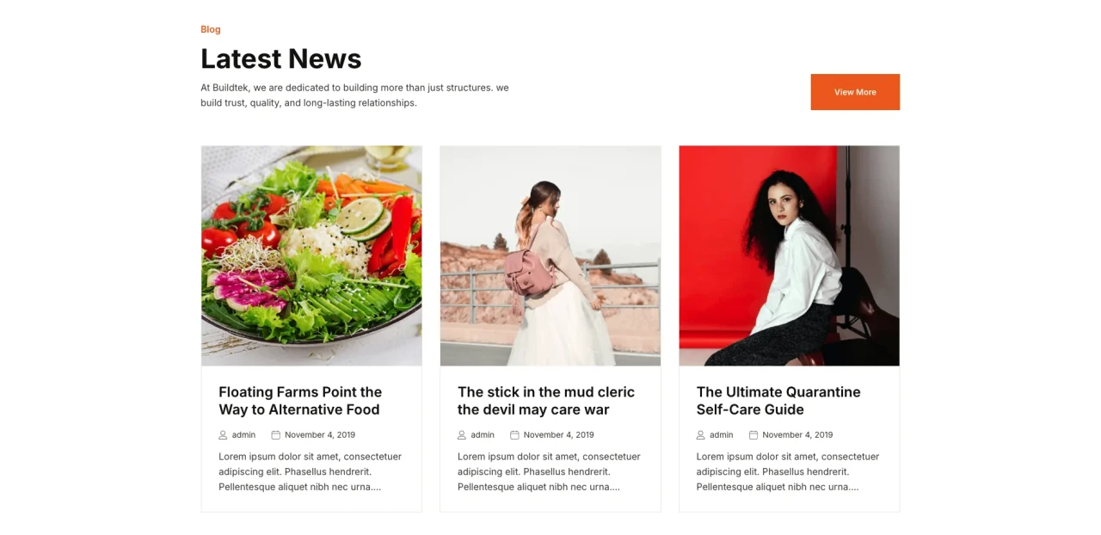Open the woman on red background image
Screen dimensions: 1101x535
coord(789,255)
